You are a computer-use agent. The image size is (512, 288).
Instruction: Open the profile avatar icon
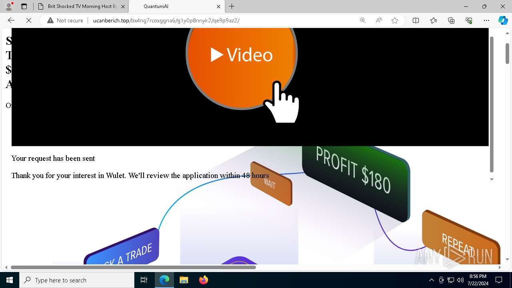(x=9, y=6)
